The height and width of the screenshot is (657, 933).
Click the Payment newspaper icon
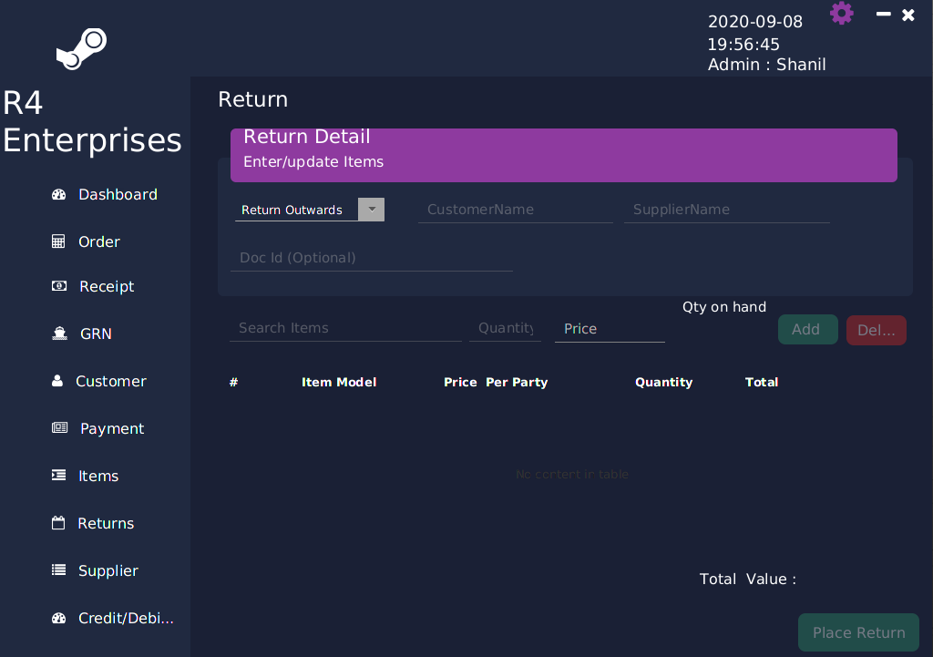(59, 428)
